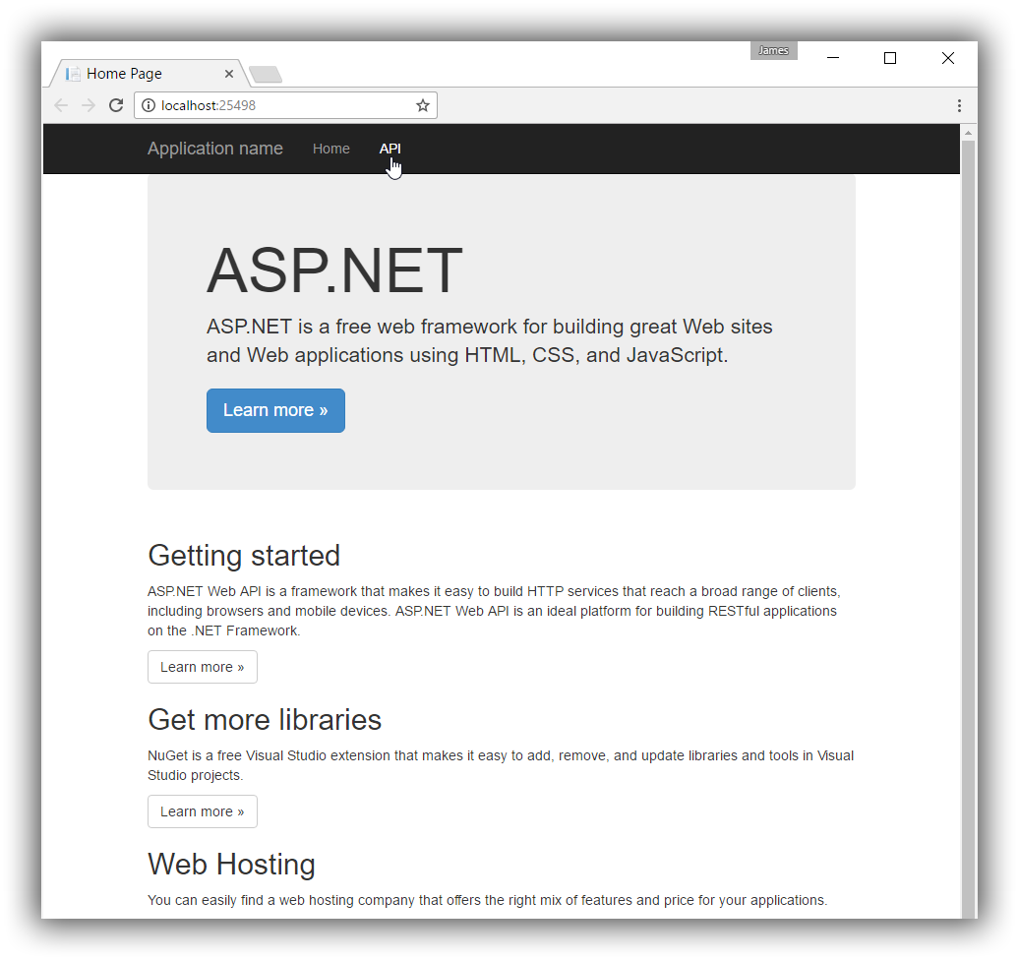Click the James profile button
Viewport: 1019px width, 960px height.
(773, 51)
